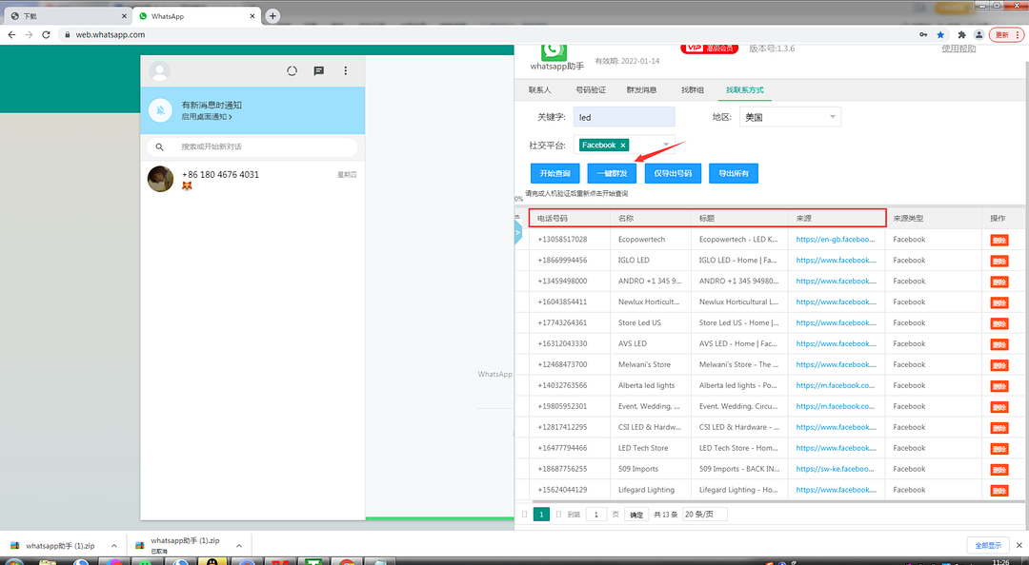The image size is (1029, 565).
Task: Open Store Led US source link
Action: coord(836,323)
